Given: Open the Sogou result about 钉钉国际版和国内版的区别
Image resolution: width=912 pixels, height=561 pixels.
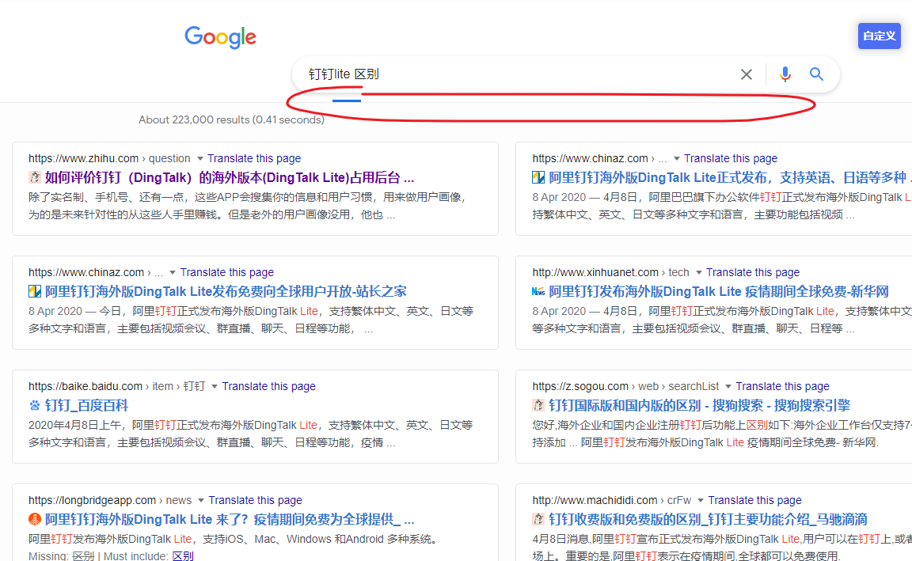Looking at the screenshot, I should 701,405.
